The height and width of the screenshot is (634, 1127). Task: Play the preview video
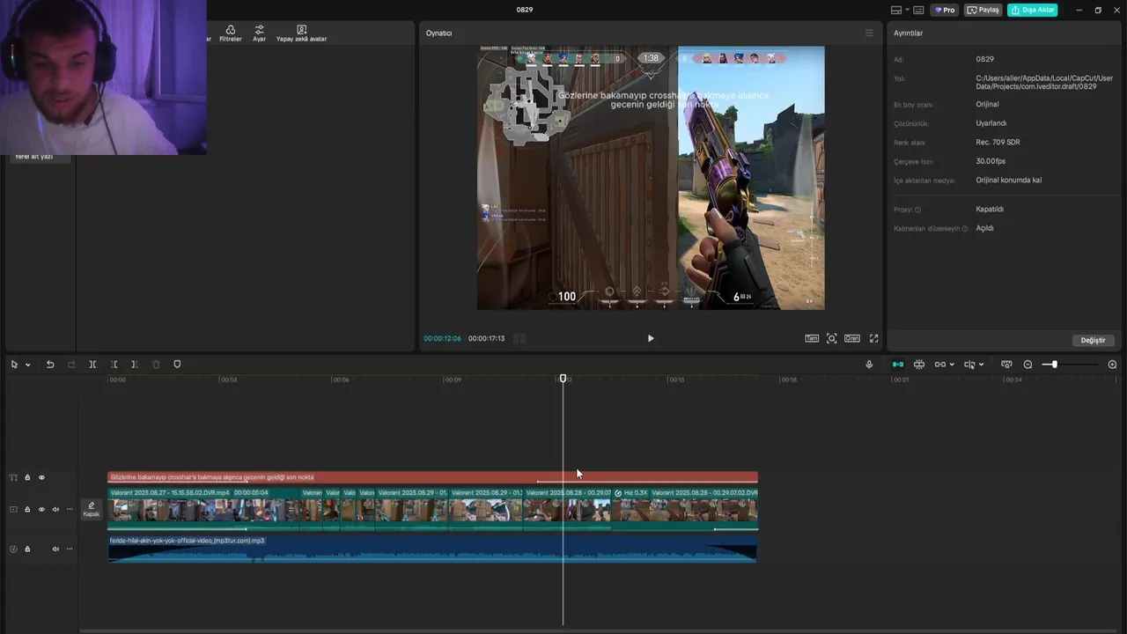tap(651, 338)
